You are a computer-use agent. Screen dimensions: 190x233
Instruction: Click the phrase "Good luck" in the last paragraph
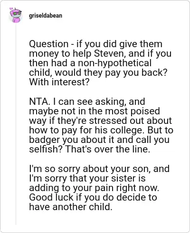pyautogui.click(x=51, y=197)
